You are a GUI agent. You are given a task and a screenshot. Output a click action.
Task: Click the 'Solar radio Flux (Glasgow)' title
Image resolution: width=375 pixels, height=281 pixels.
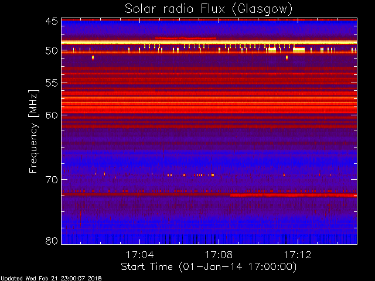209,9
